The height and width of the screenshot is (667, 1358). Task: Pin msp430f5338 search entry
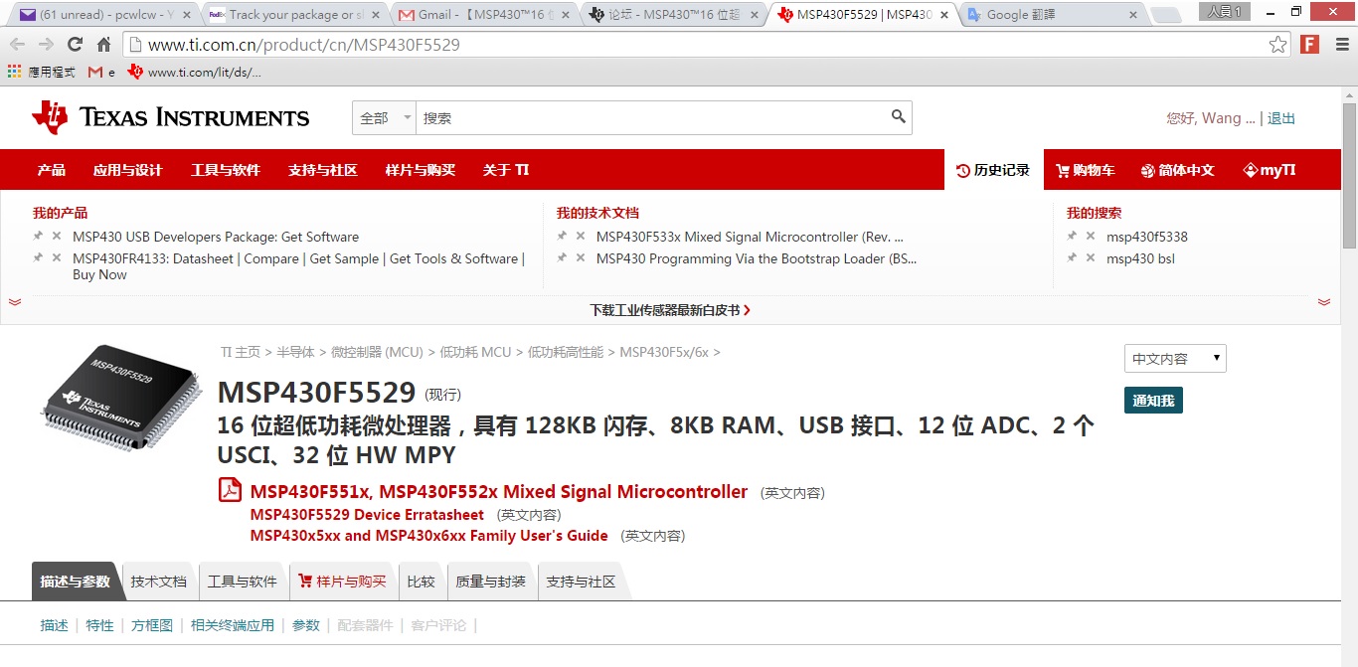[x=1072, y=237]
